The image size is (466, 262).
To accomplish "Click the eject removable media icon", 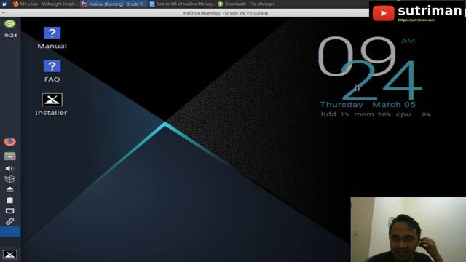I will pyautogui.click(x=9, y=189).
